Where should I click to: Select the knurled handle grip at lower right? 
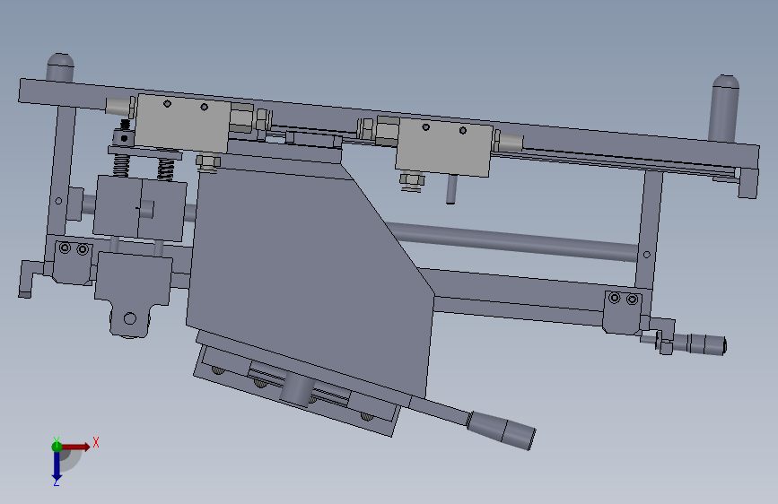[x=501, y=430]
